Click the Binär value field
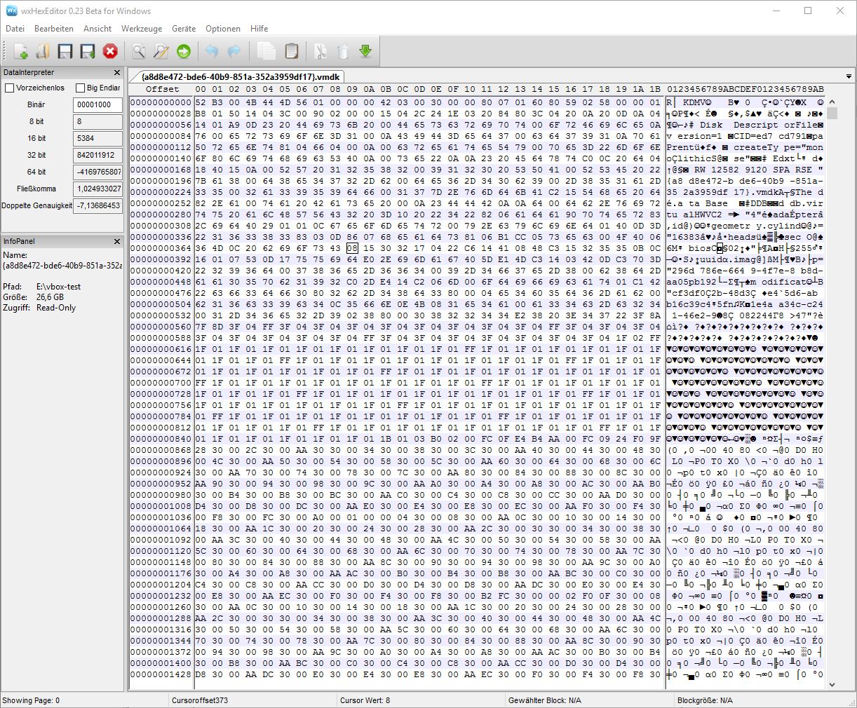Screen dimensions: 857x708 pos(97,104)
